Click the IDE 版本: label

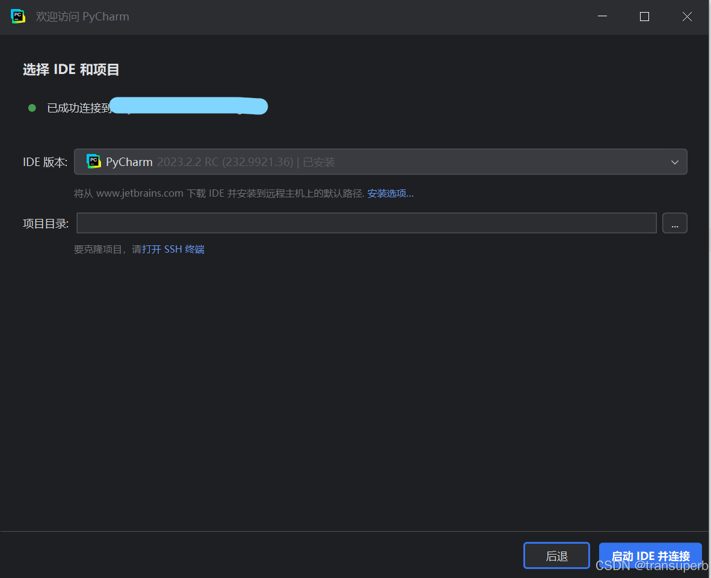45,162
